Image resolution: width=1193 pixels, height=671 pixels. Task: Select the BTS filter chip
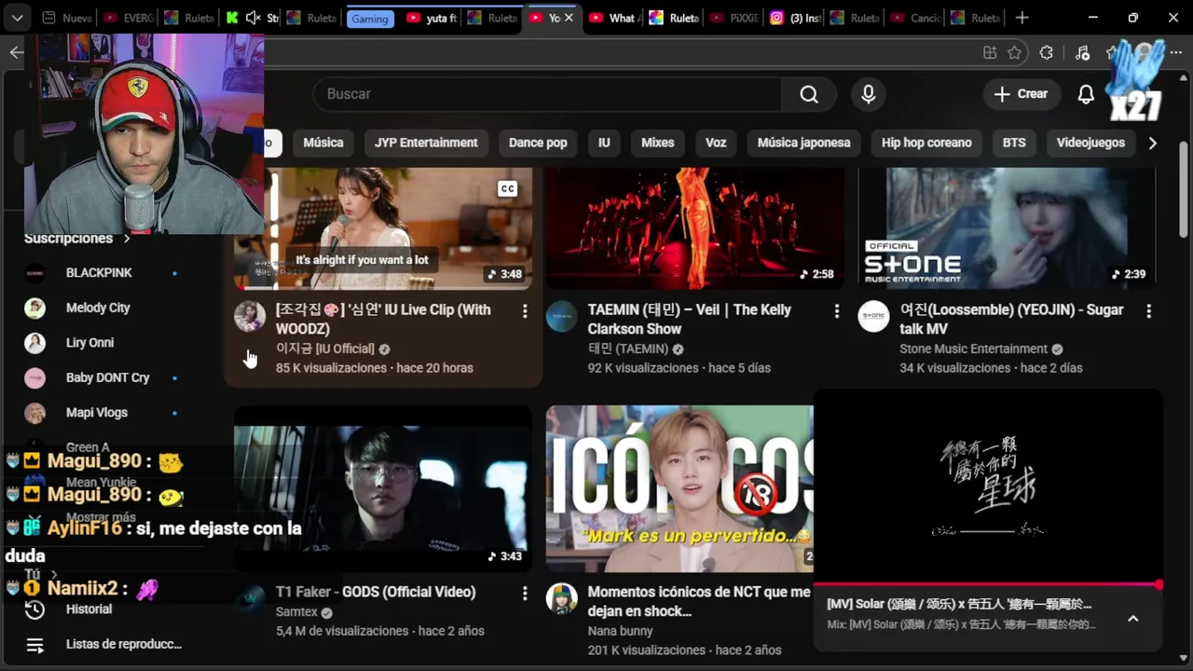[x=1014, y=143]
